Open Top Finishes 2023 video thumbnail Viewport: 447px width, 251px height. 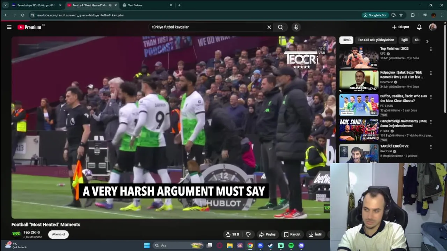point(359,58)
